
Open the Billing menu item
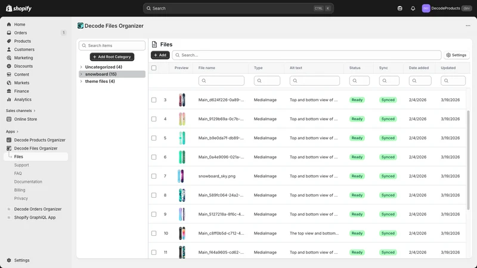20,190
